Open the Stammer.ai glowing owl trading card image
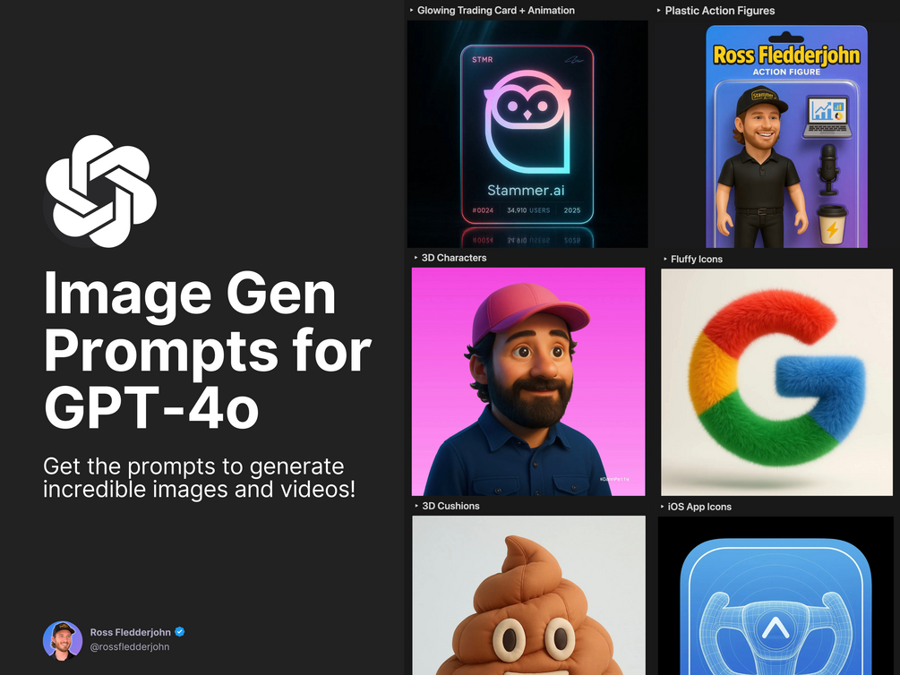This screenshot has width=900, height=675. [x=527, y=133]
